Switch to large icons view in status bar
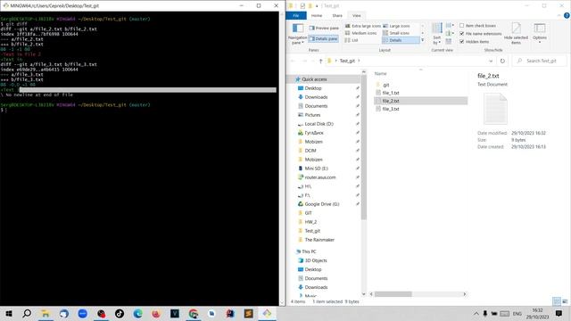 click(x=565, y=301)
